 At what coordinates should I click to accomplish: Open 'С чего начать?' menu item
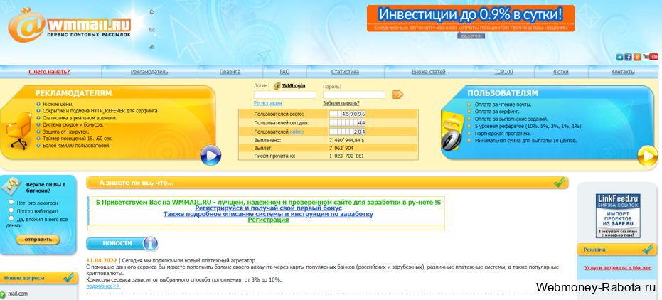[x=49, y=72]
